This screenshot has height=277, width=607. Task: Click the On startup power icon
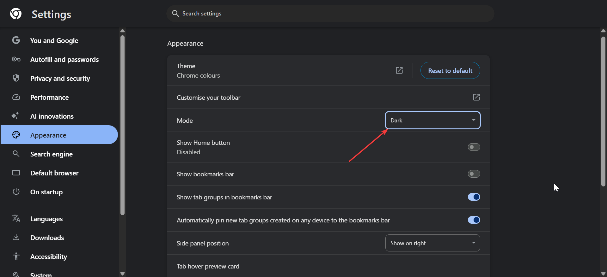click(x=16, y=192)
